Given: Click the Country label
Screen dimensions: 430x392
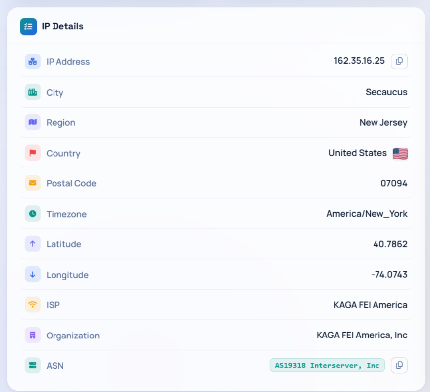Looking at the screenshot, I should (63, 153).
